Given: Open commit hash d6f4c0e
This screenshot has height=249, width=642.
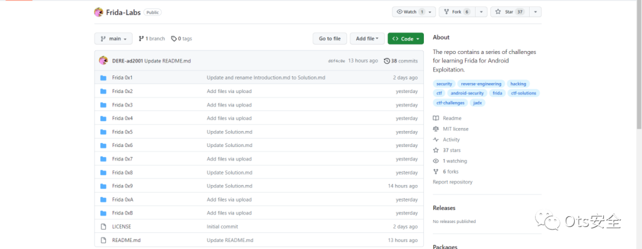Looking at the screenshot, I should point(336,61).
